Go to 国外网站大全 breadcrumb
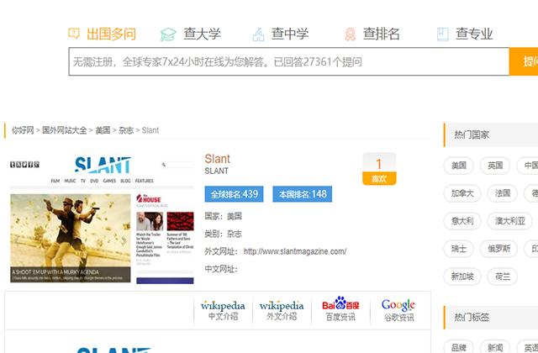The height and width of the screenshot is (353, 538). 65,130
